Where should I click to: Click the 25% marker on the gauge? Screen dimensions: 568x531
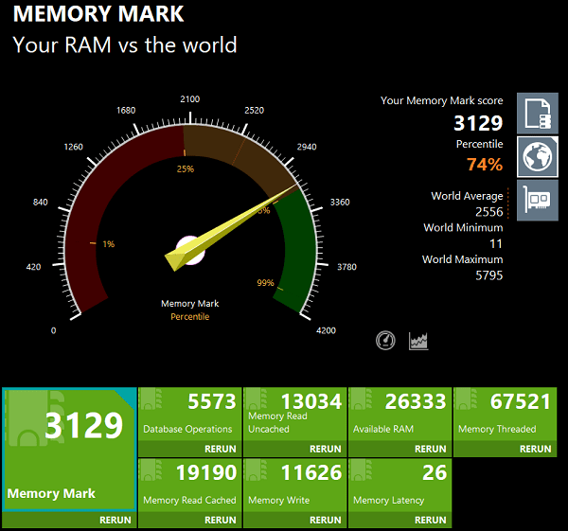point(186,168)
